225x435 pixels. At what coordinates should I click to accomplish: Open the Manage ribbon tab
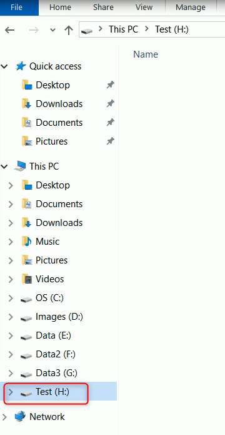191,8
